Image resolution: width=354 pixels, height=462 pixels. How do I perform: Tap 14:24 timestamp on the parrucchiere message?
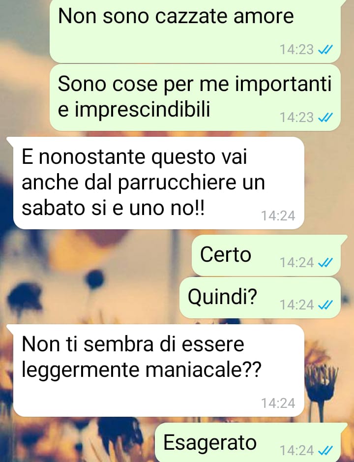pyautogui.click(x=278, y=216)
